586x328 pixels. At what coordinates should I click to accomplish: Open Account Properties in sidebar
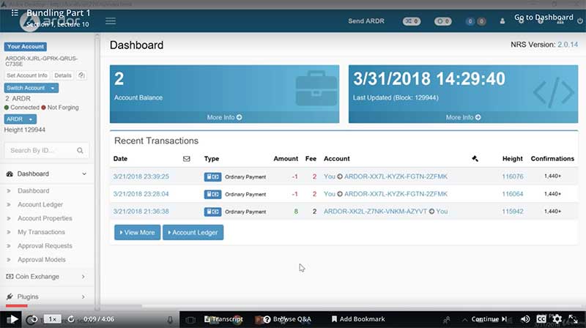point(45,218)
